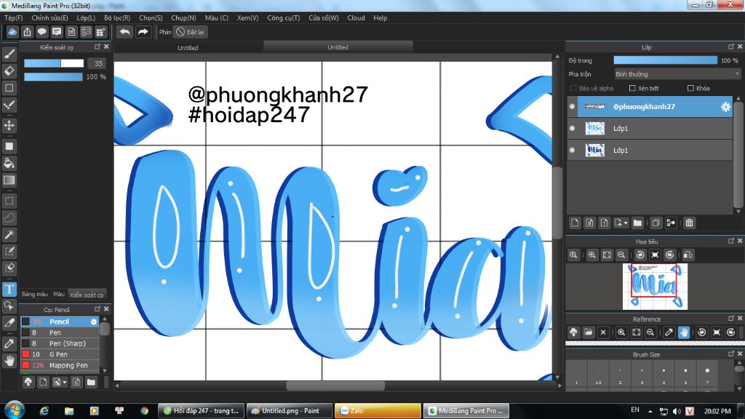Screen dimensions: 745x419
Task: Select Pen (Sharp) brush
Action: click(60, 343)
